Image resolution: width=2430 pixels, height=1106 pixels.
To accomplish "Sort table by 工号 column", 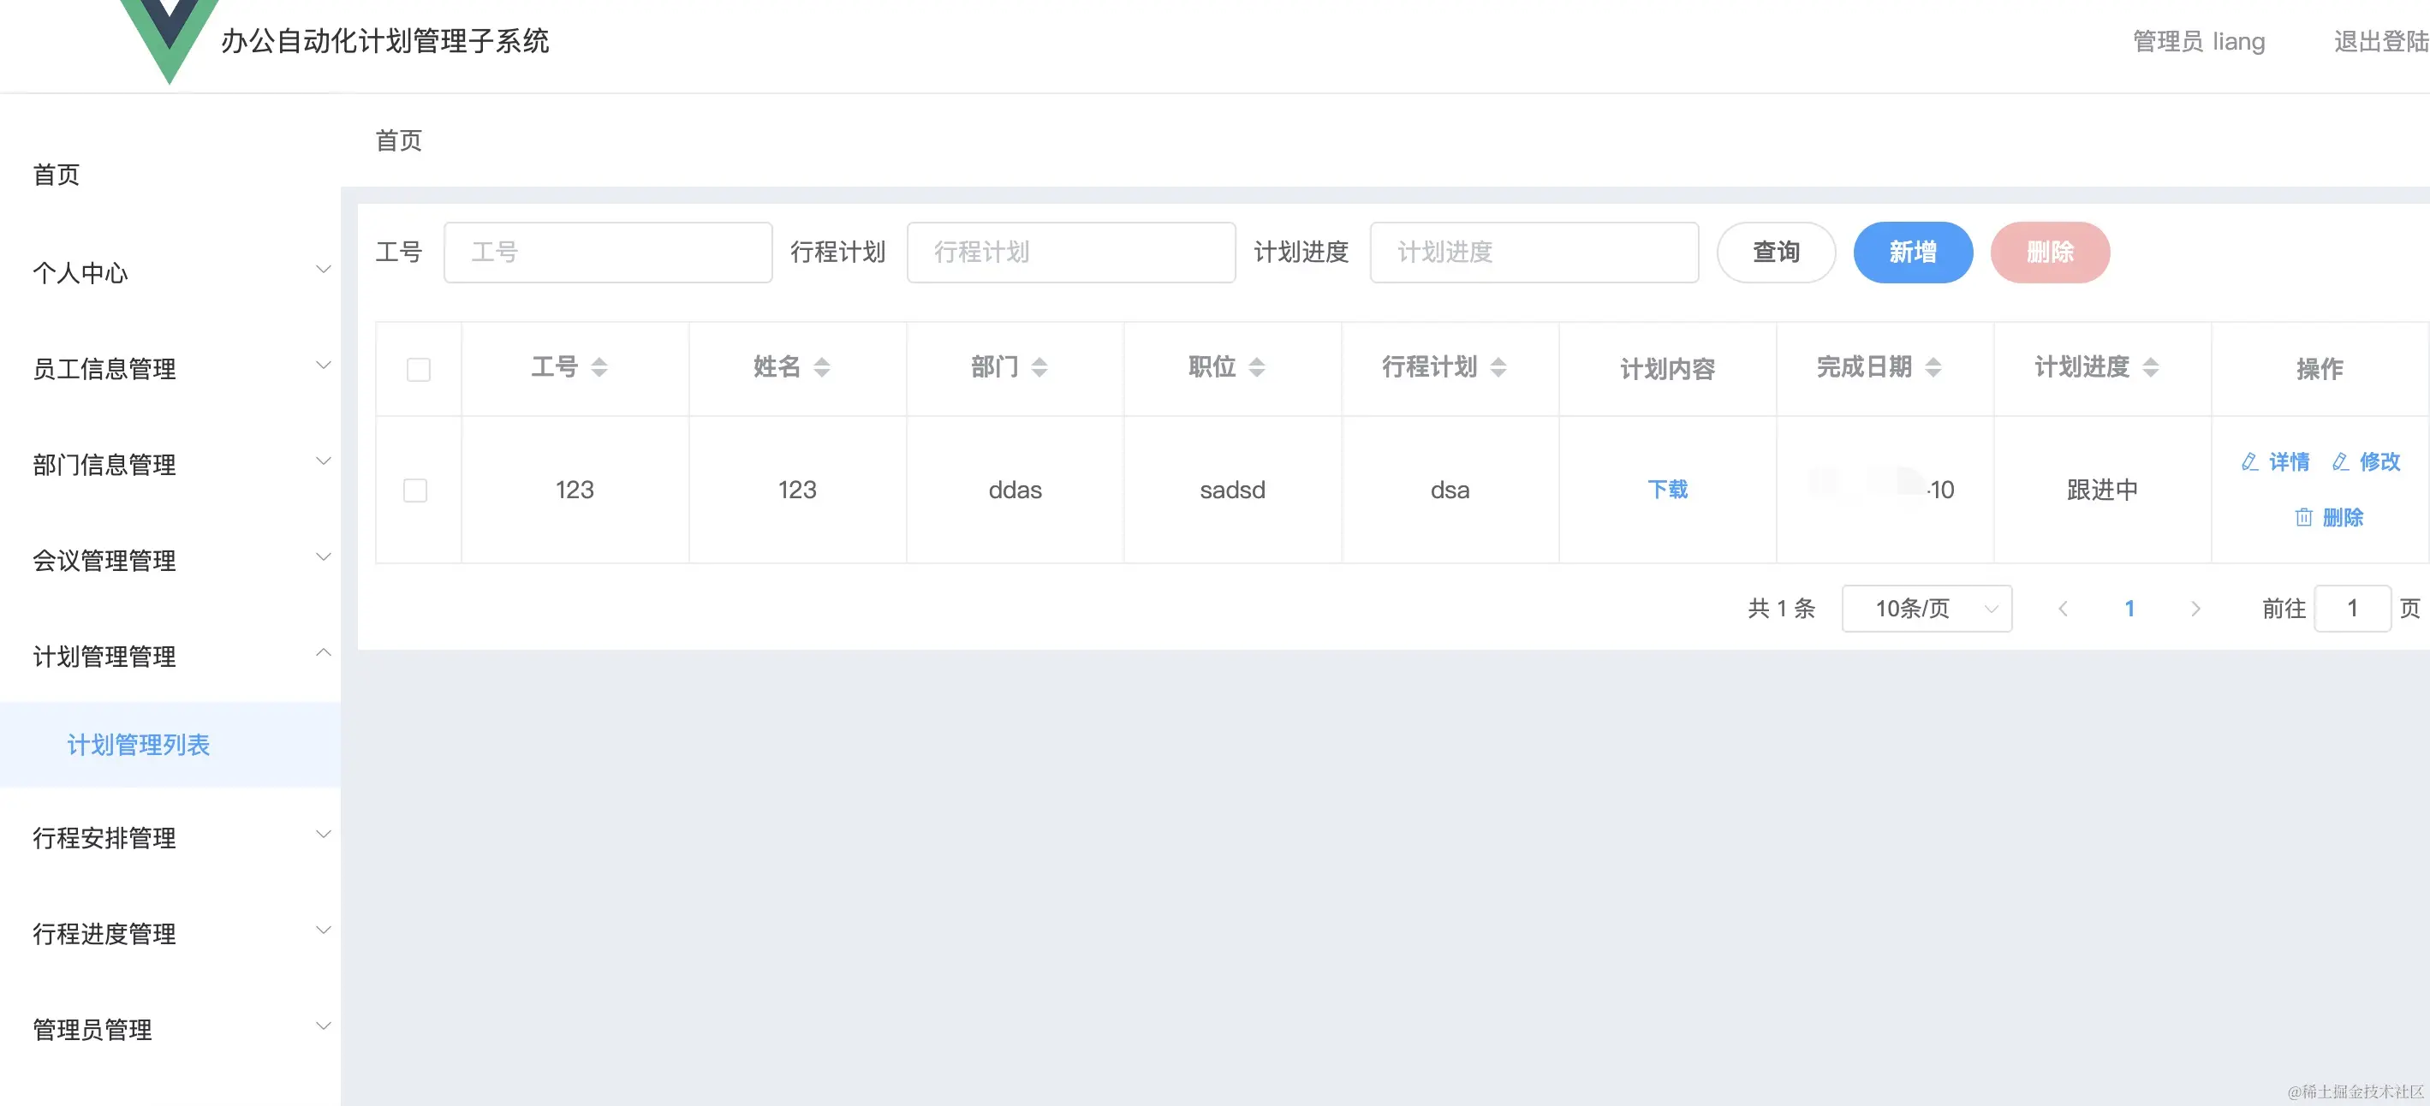I will coord(598,366).
